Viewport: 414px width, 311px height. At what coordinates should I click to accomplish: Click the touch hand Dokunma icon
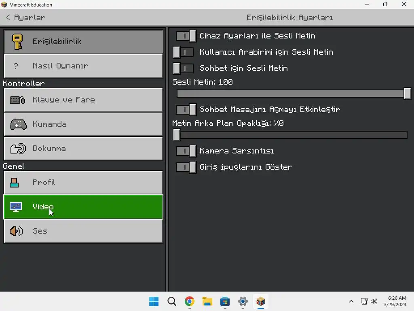[x=18, y=149]
